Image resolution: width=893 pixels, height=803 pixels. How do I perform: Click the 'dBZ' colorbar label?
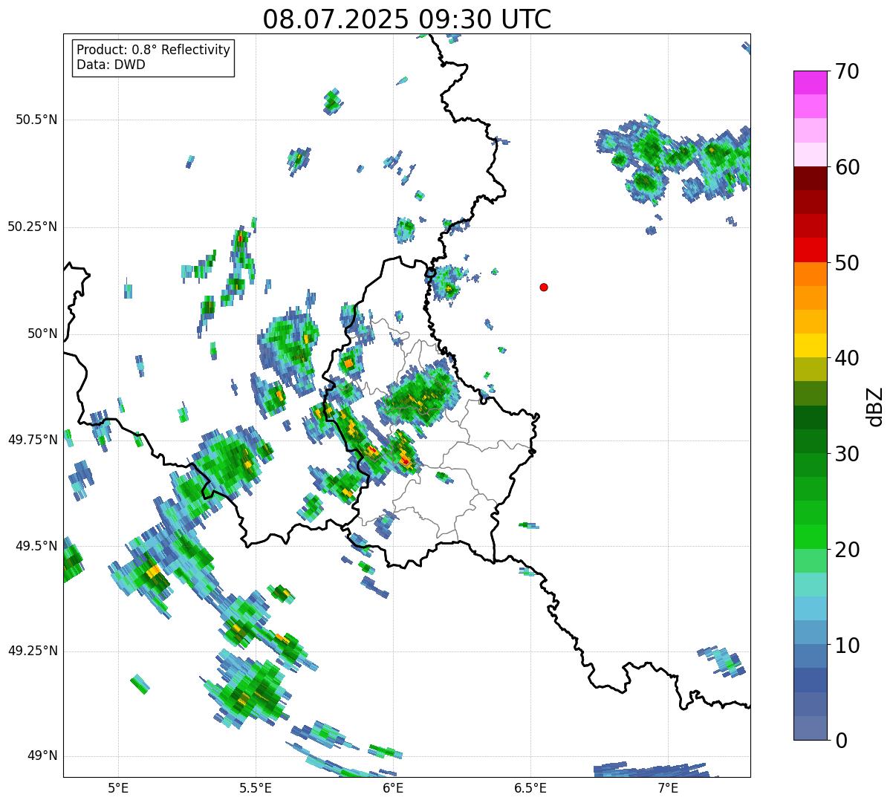click(875, 406)
